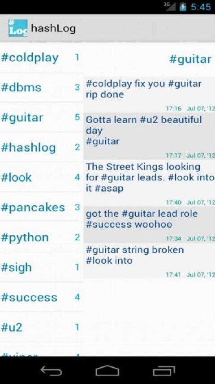
Task: Open the #pancakes hashtag list item
Action: (x=42, y=207)
